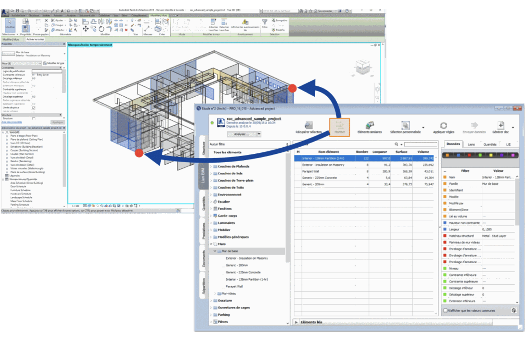Click Légendes in Revit project browser

[x=15, y=175]
